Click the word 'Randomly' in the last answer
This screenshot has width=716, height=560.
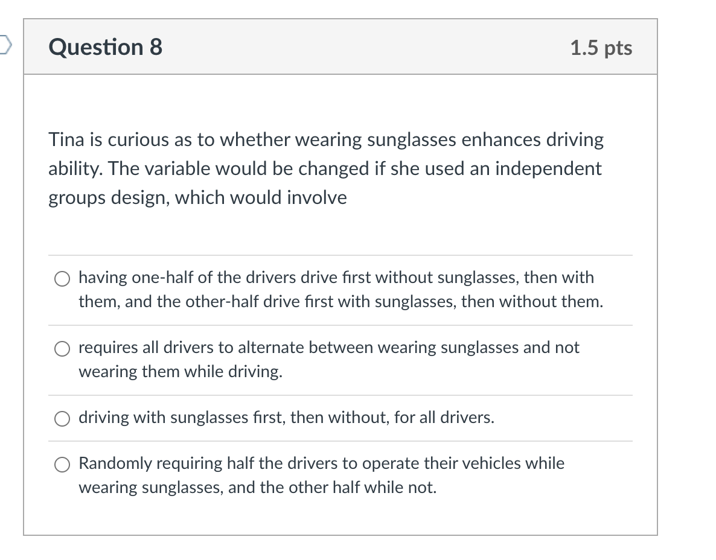[x=115, y=463]
